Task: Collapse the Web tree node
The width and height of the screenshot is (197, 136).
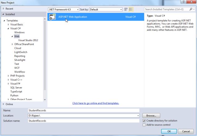Action: (12, 36)
